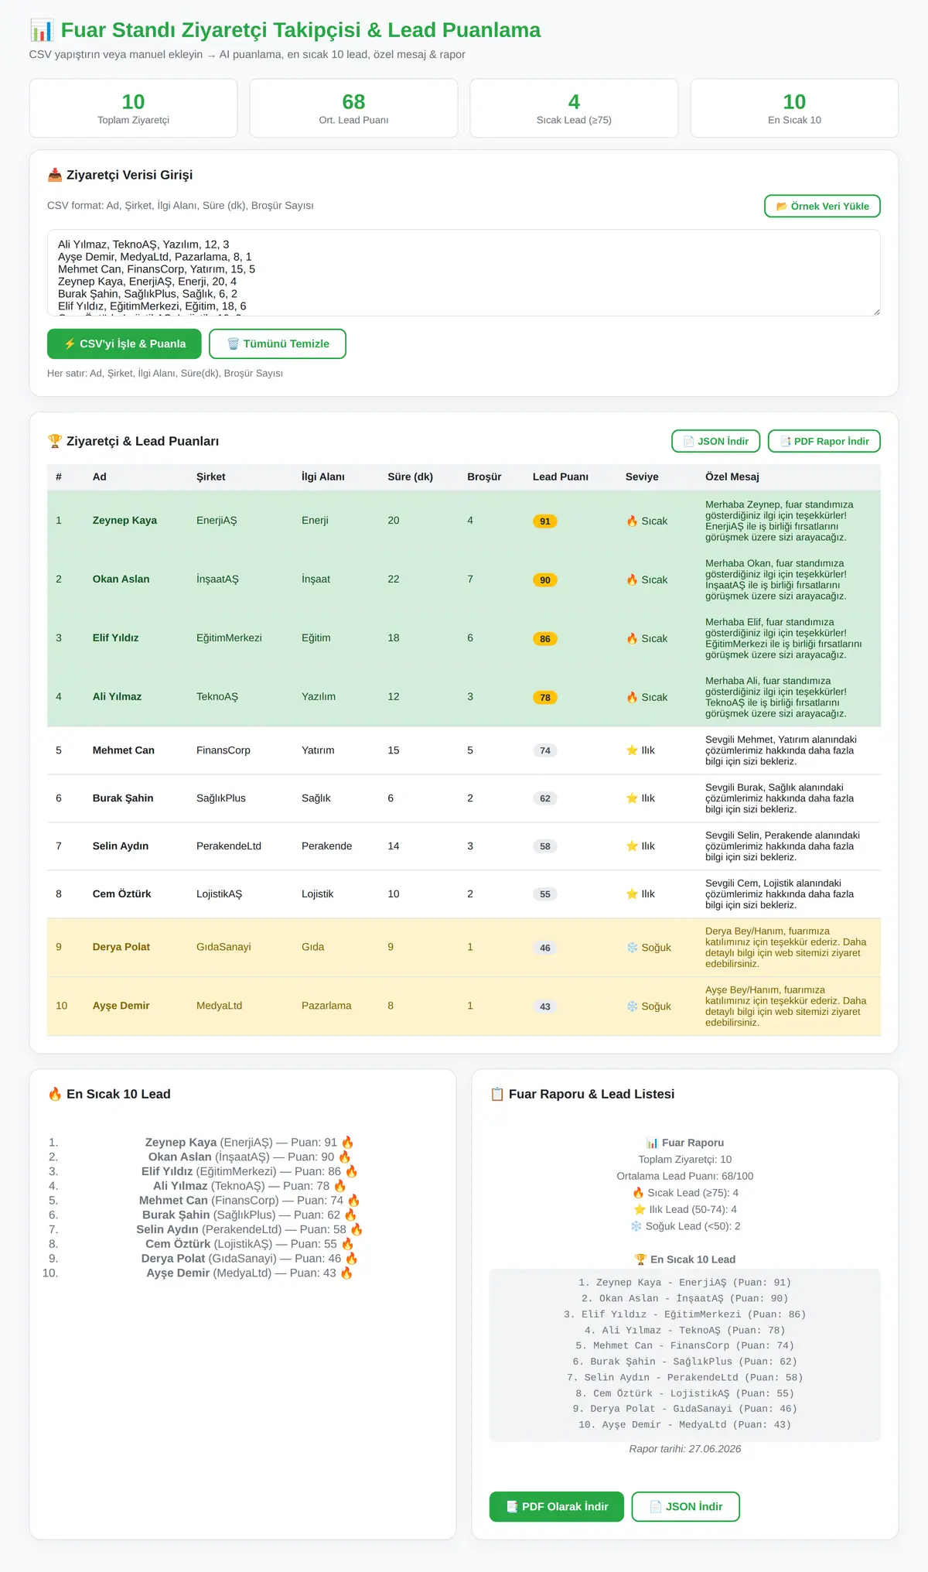The width and height of the screenshot is (928, 1572).
Task: Click the Toplam Ziyaretçi stat card
Action: pyautogui.click(x=133, y=108)
